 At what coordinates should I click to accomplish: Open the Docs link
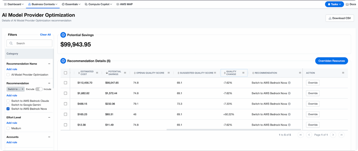tap(351, 4)
